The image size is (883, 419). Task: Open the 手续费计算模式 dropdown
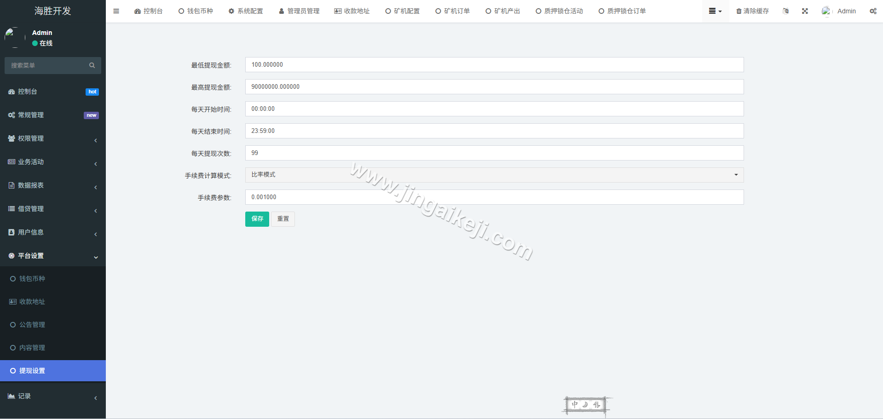735,175
